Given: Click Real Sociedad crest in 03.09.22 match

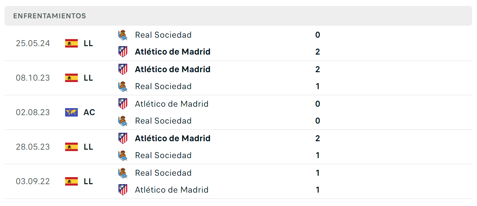Looking at the screenshot, I should tap(123, 173).
